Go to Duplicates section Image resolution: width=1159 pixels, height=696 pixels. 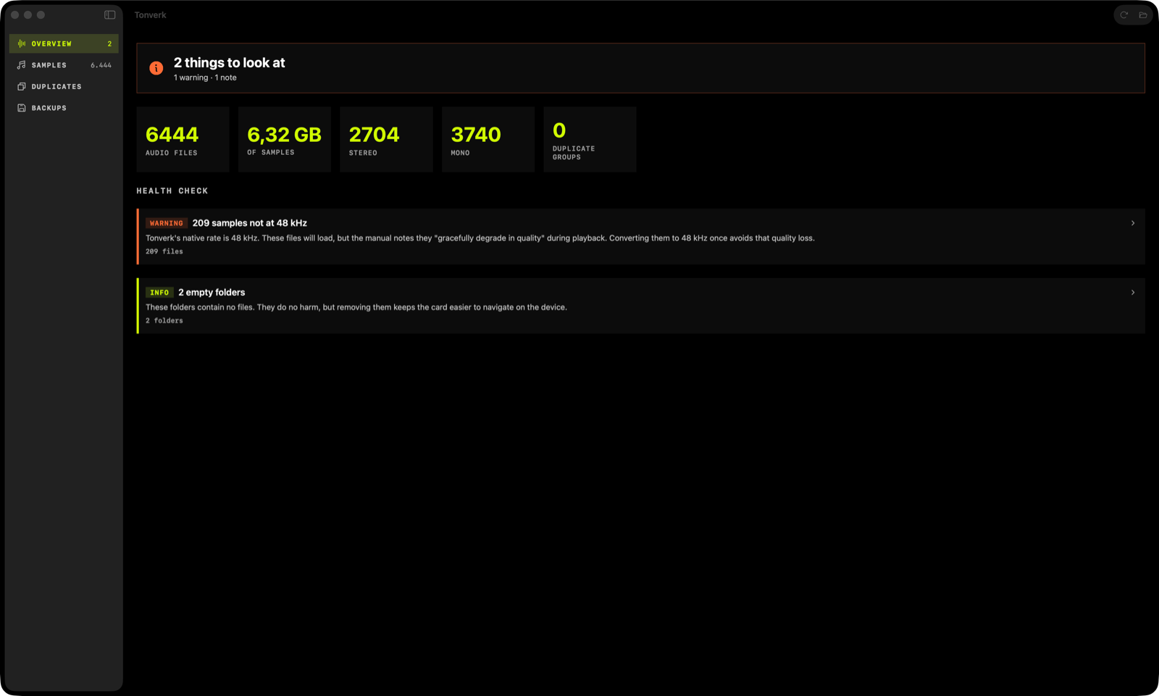(x=64, y=86)
